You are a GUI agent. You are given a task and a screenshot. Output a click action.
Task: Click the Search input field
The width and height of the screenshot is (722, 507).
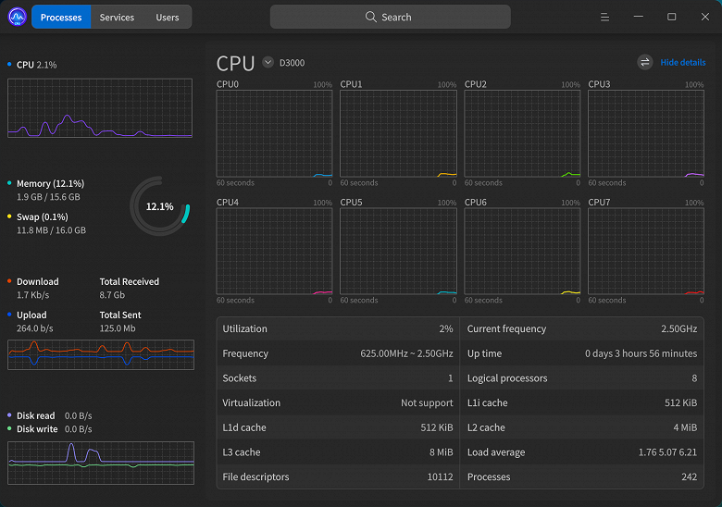pyautogui.click(x=390, y=17)
